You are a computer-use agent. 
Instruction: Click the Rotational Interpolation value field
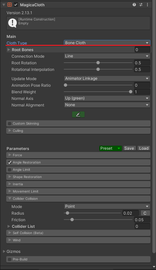[x=142, y=69]
